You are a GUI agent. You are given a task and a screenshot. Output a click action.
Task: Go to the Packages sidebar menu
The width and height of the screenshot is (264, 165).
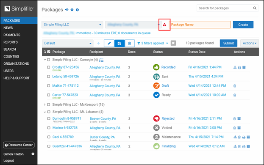[19, 20]
